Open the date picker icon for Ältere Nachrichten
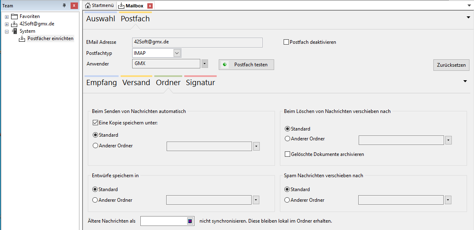This screenshot has height=230, width=474. click(x=190, y=221)
